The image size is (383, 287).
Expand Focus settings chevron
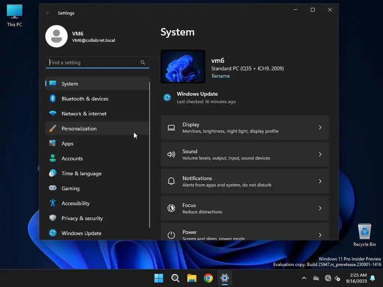coord(320,208)
